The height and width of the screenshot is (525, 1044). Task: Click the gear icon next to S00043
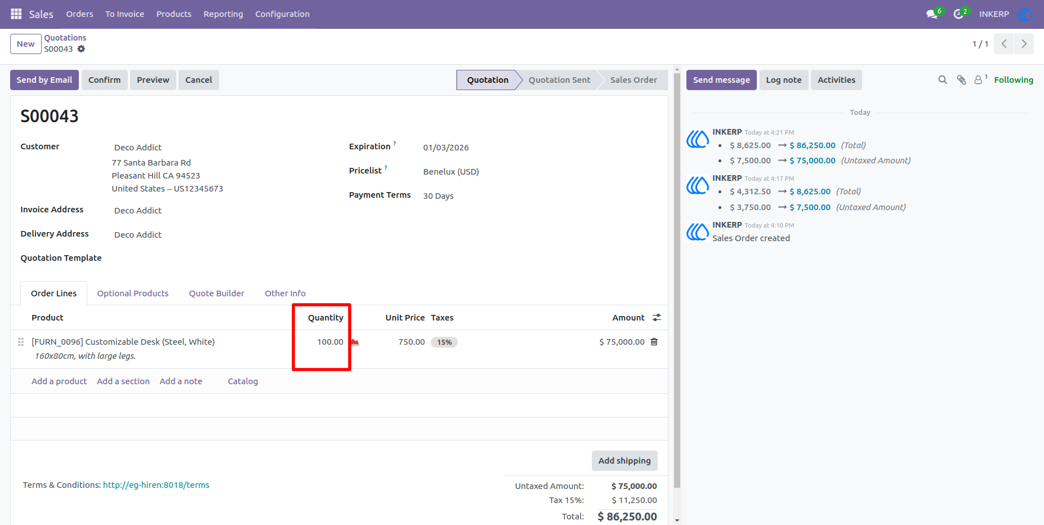tap(81, 49)
